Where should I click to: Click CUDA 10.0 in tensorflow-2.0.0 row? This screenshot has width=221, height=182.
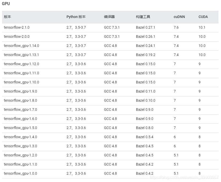(x=202, y=37)
